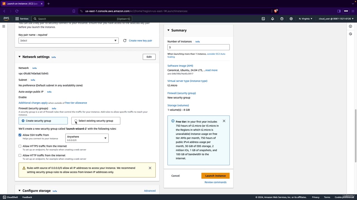Open the left navigation hamburger menu

click(x=4, y=26)
